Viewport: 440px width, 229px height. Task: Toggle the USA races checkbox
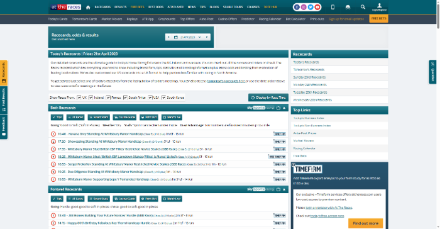[150, 98]
